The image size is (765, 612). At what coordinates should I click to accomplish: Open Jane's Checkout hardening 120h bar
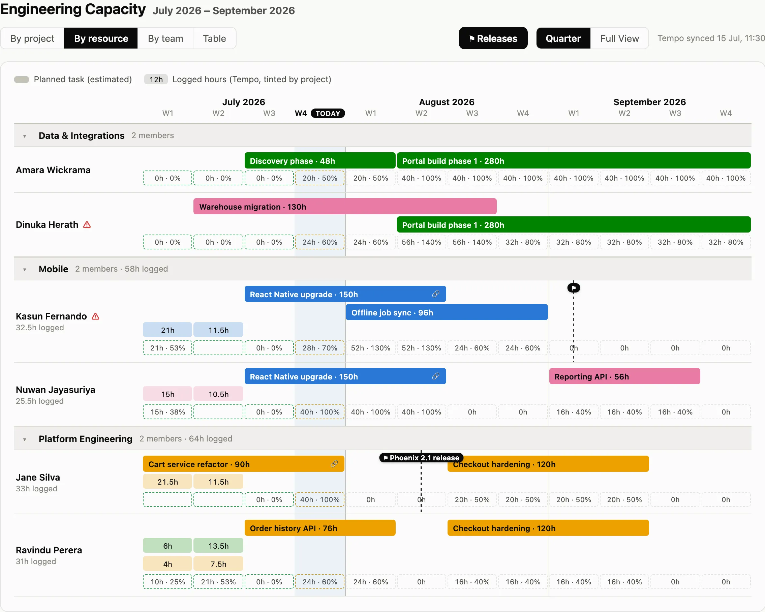point(548,464)
